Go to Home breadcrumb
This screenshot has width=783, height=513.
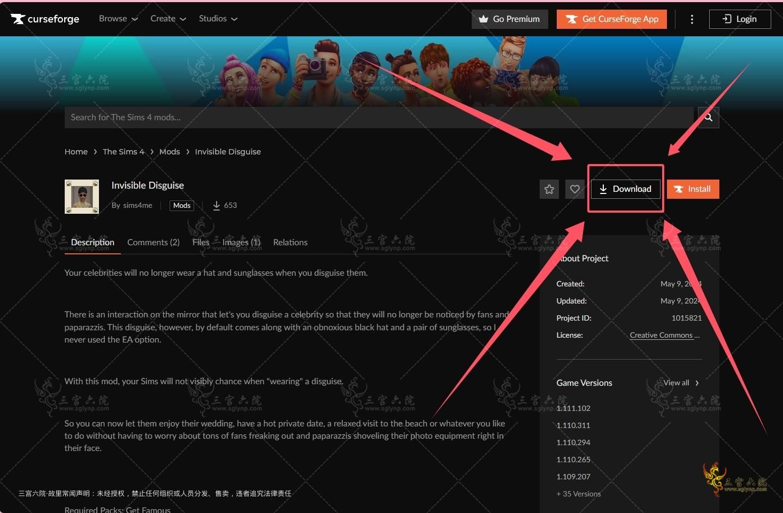[76, 152]
